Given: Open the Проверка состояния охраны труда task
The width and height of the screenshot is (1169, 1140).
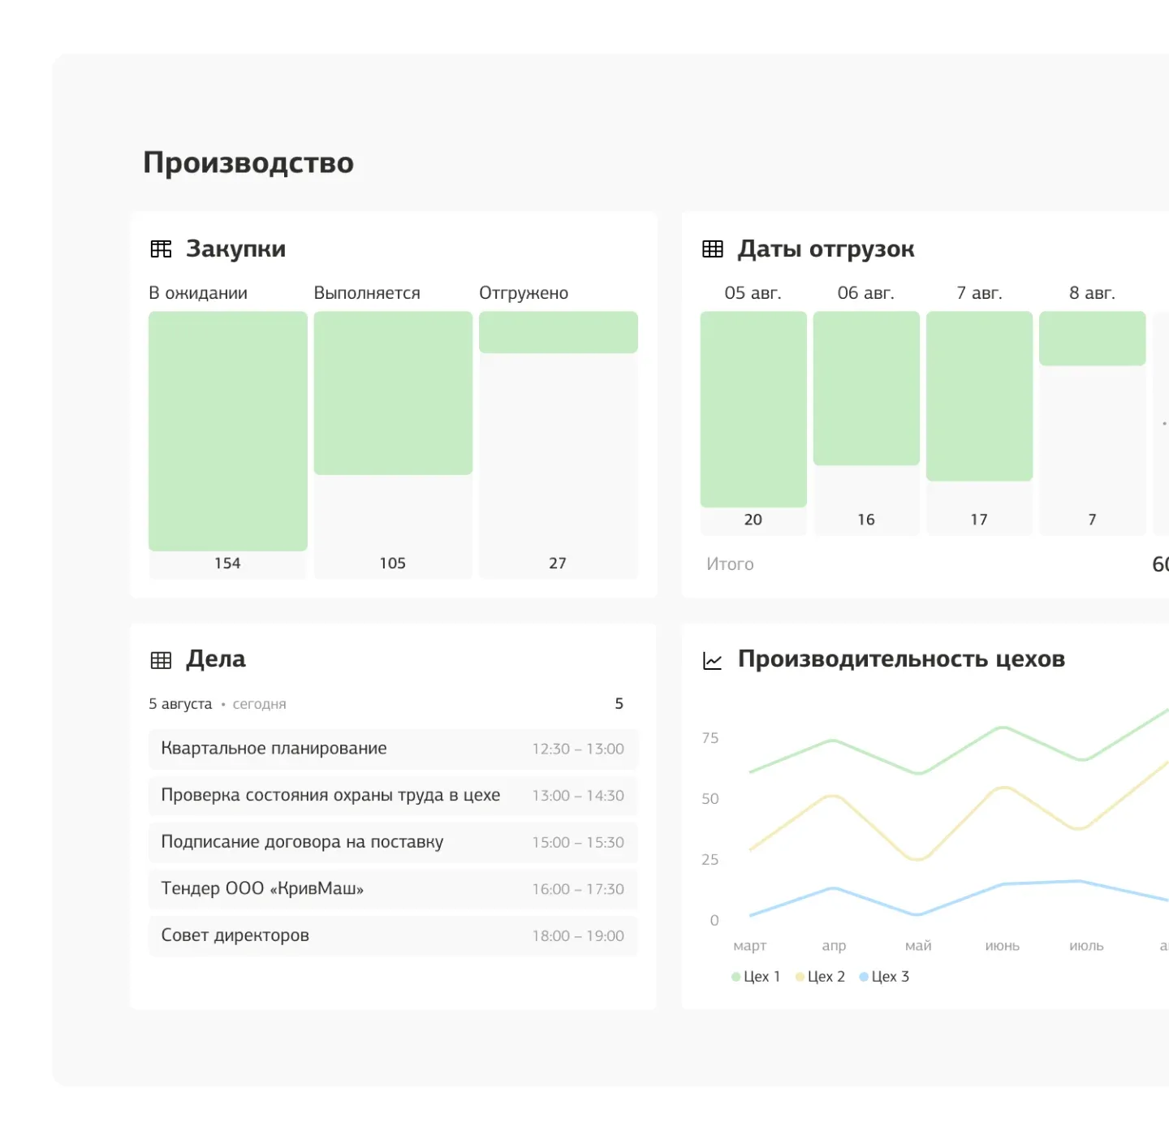Looking at the screenshot, I should click(393, 796).
